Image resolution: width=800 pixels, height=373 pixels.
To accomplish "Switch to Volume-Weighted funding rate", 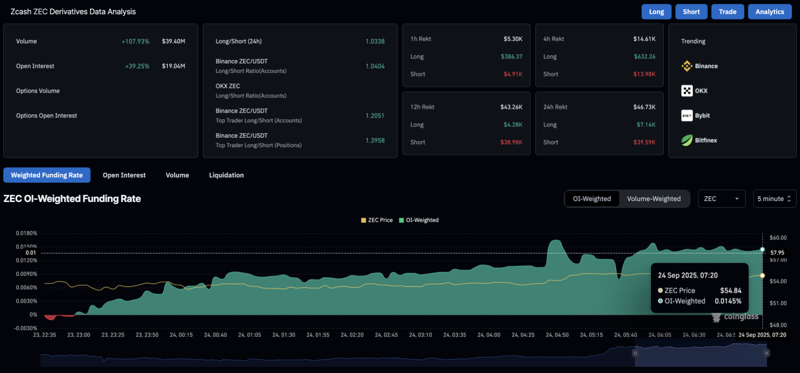I will click(x=653, y=199).
